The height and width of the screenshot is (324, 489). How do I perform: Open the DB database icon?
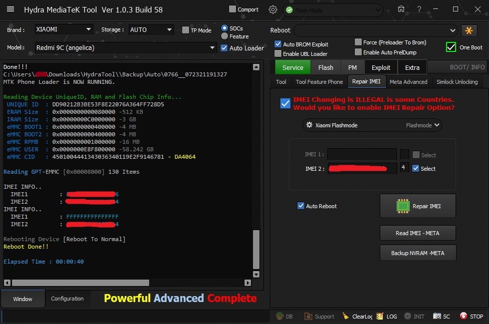(279, 316)
